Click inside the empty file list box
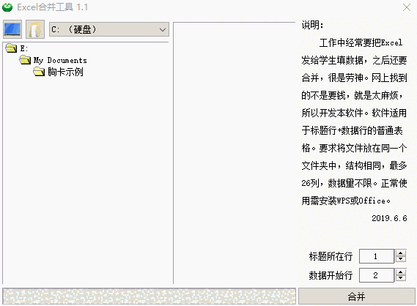This screenshot has height=306, width=417. [x=235, y=153]
